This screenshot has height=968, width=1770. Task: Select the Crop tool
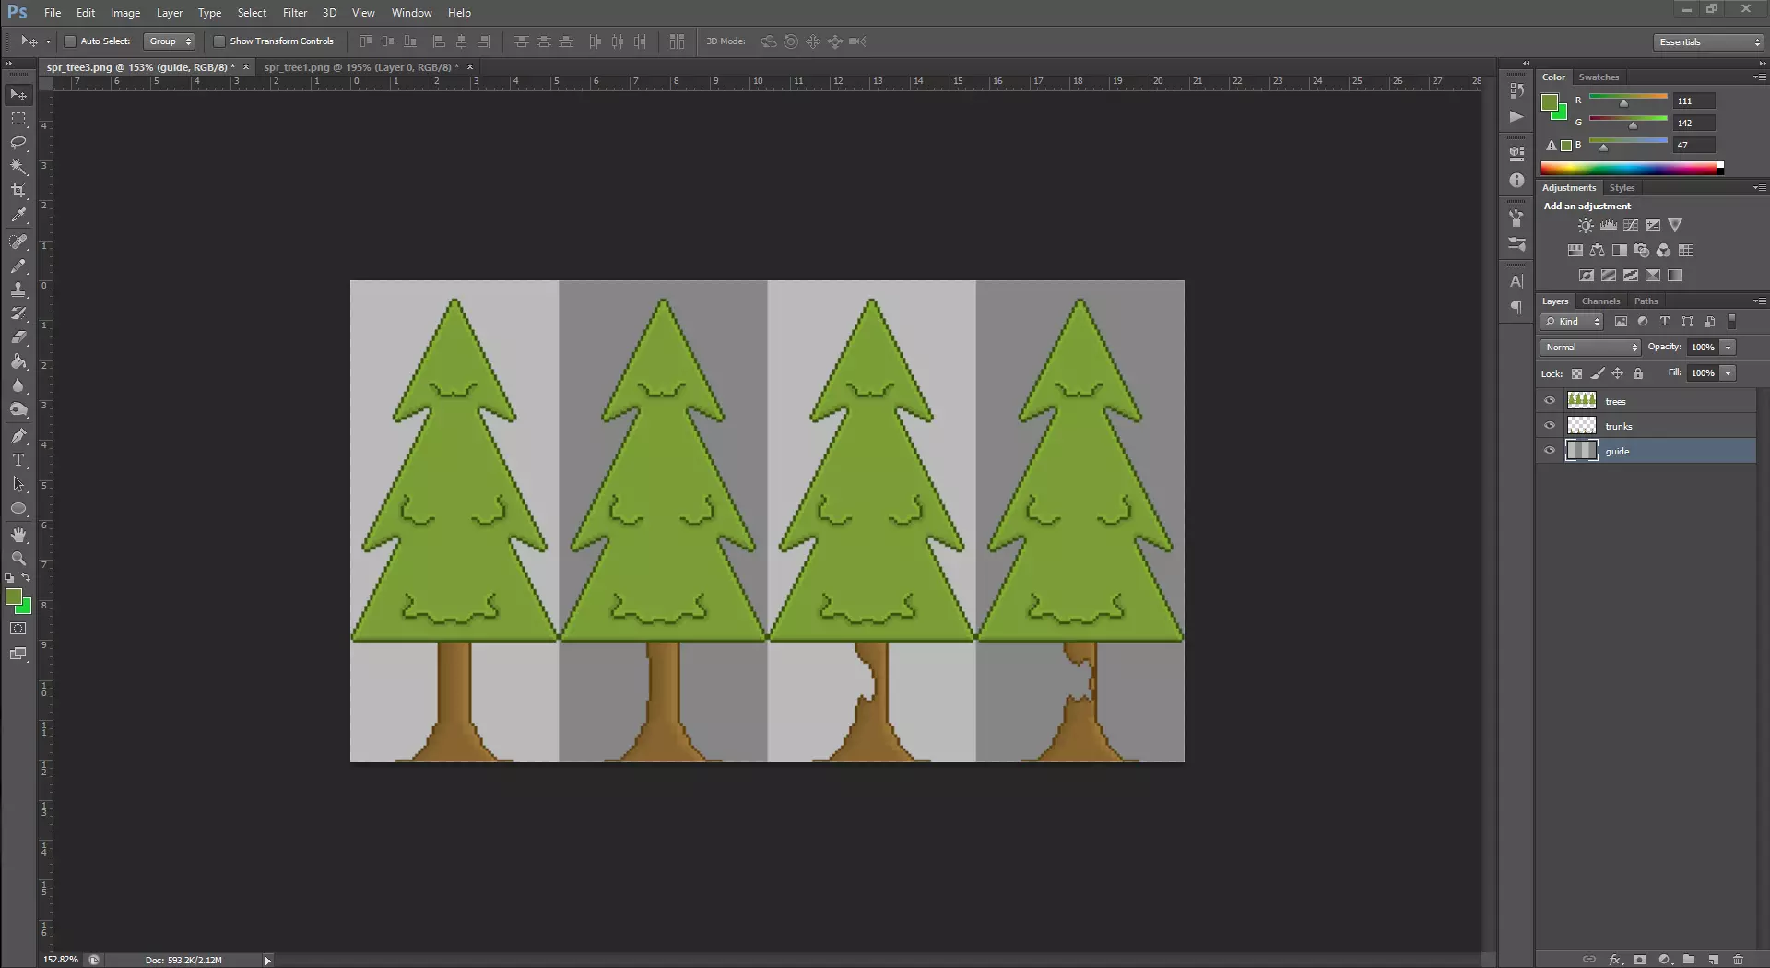point(18,191)
